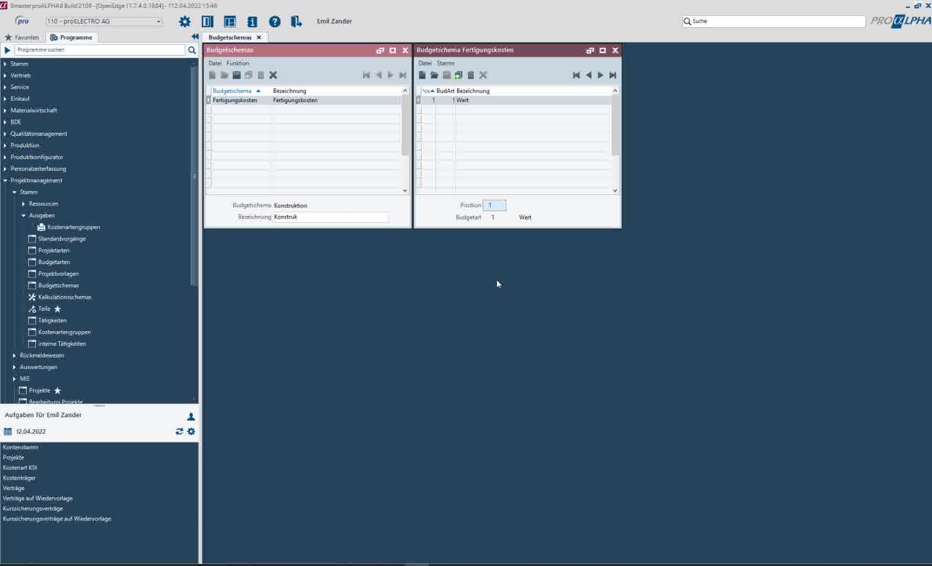Click the magnifier next to Programme suchen
This screenshot has width=932, height=566.
pyautogui.click(x=192, y=50)
